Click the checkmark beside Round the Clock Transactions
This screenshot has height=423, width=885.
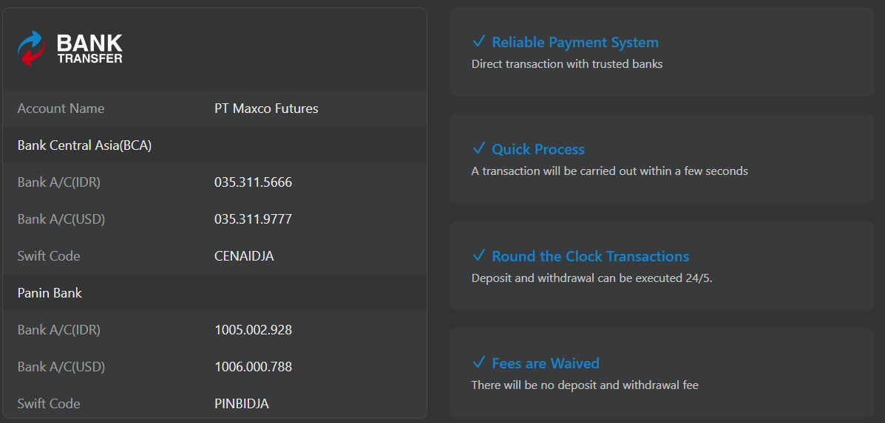pyautogui.click(x=478, y=255)
